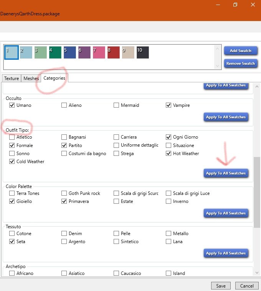Switch to the Texture tab
This screenshot has height=291, width=261.
point(12,78)
